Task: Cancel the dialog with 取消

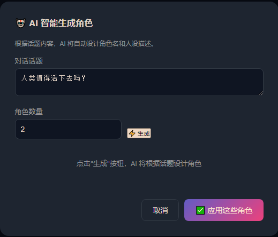Action: click(160, 210)
